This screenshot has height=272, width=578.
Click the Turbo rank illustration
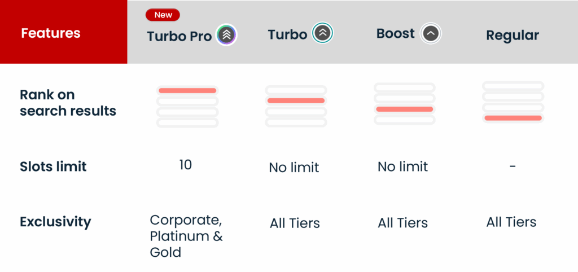296,106
